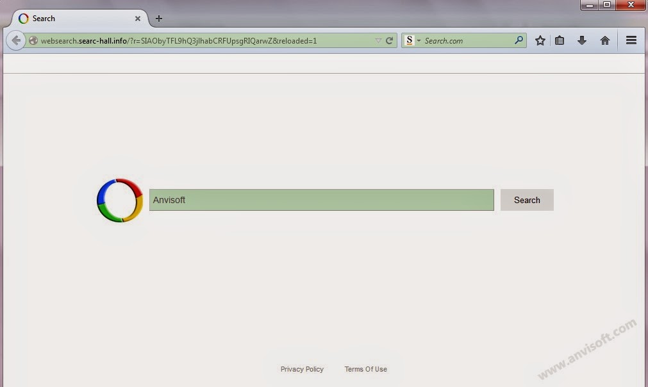Click the globe site identity icon

[33, 40]
